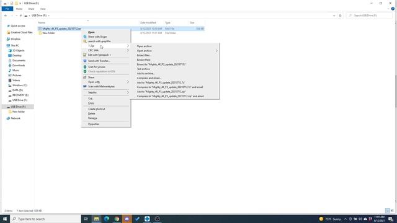397x223 pixels.
Task: Choose Extract files... in 7-Zip submenu
Action: (144, 55)
